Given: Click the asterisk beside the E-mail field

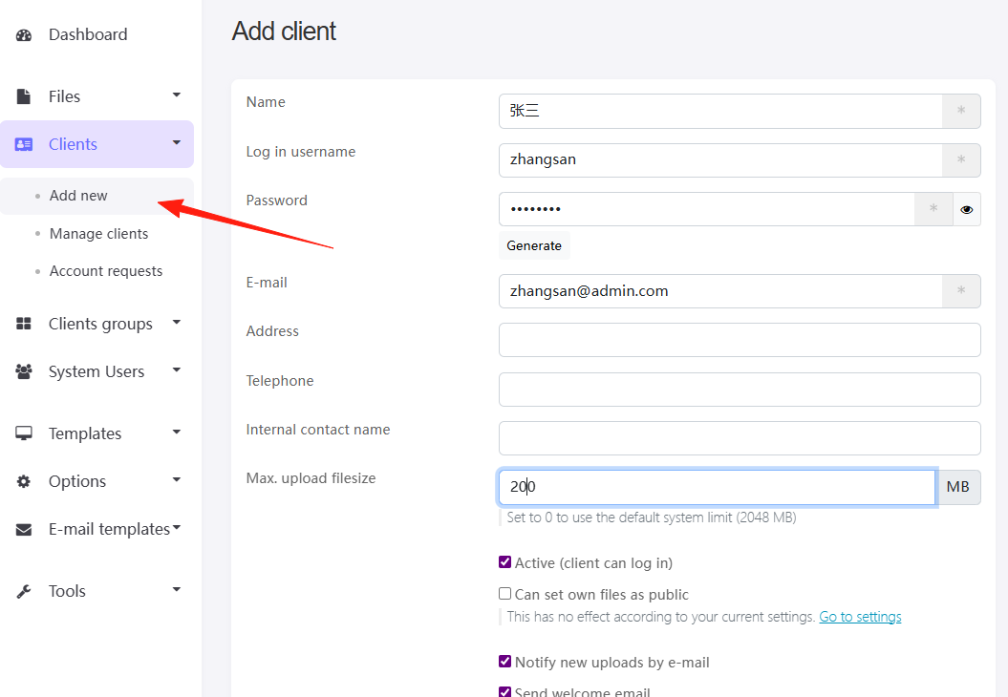Looking at the screenshot, I should tap(961, 291).
